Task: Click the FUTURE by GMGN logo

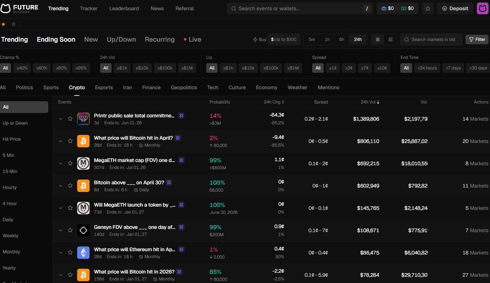Action: click(x=19, y=8)
